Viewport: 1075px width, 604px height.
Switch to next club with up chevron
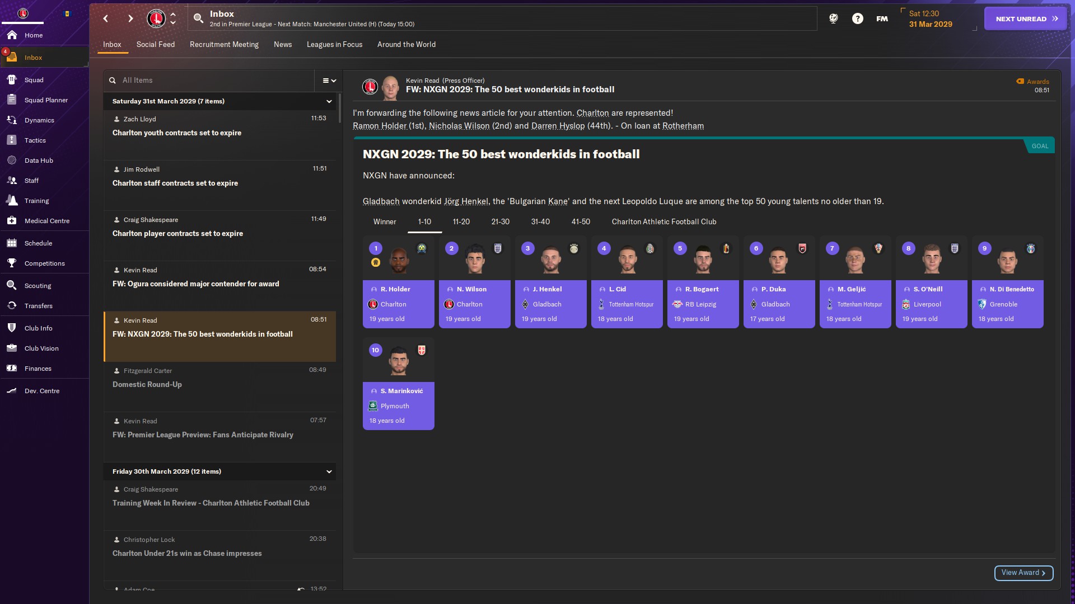(173, 14)
